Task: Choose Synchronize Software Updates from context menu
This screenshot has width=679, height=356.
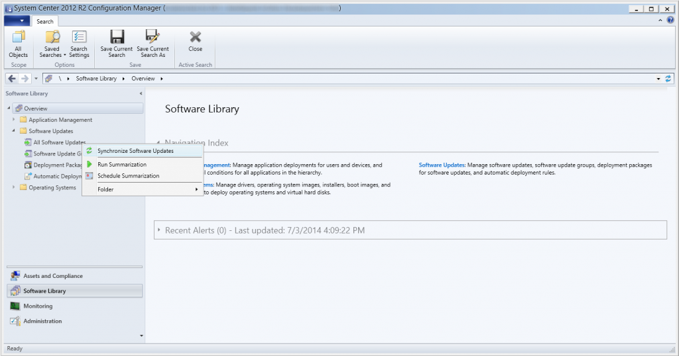Action: tap(135, 152)
